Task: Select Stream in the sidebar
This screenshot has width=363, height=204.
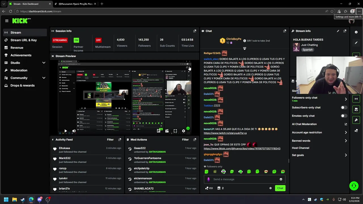Action: [25, 33]
